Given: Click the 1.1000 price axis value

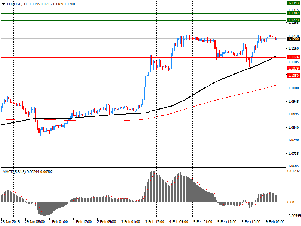Looking at the screenshot, I should (293, 88).
